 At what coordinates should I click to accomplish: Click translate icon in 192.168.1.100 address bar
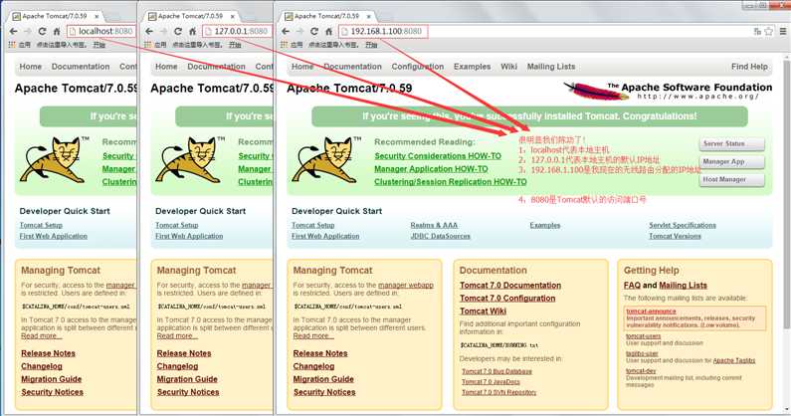coord(757,31)
